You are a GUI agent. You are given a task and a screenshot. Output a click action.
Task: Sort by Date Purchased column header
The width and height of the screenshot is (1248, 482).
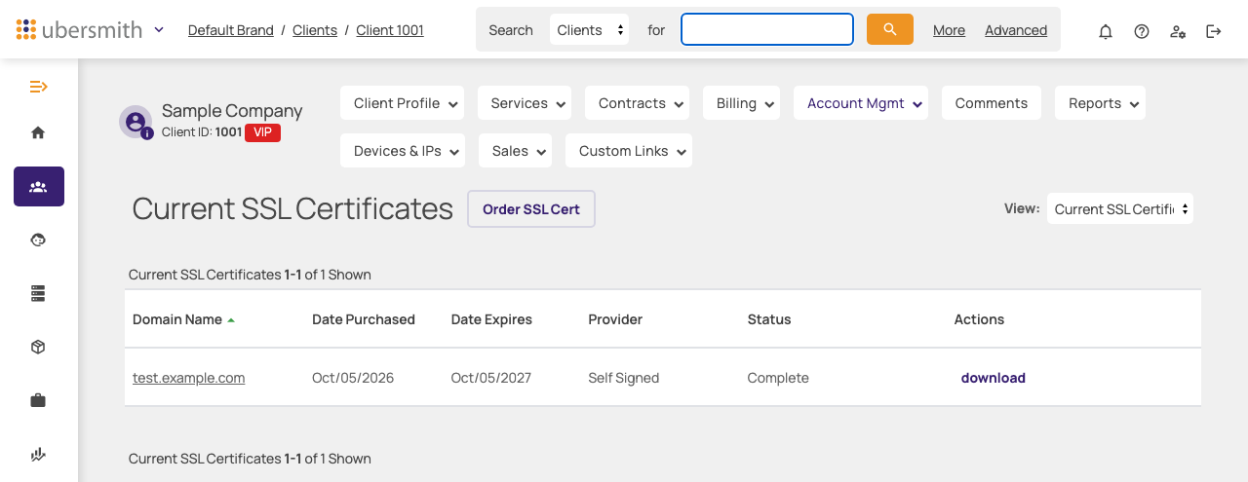(364, 319)
